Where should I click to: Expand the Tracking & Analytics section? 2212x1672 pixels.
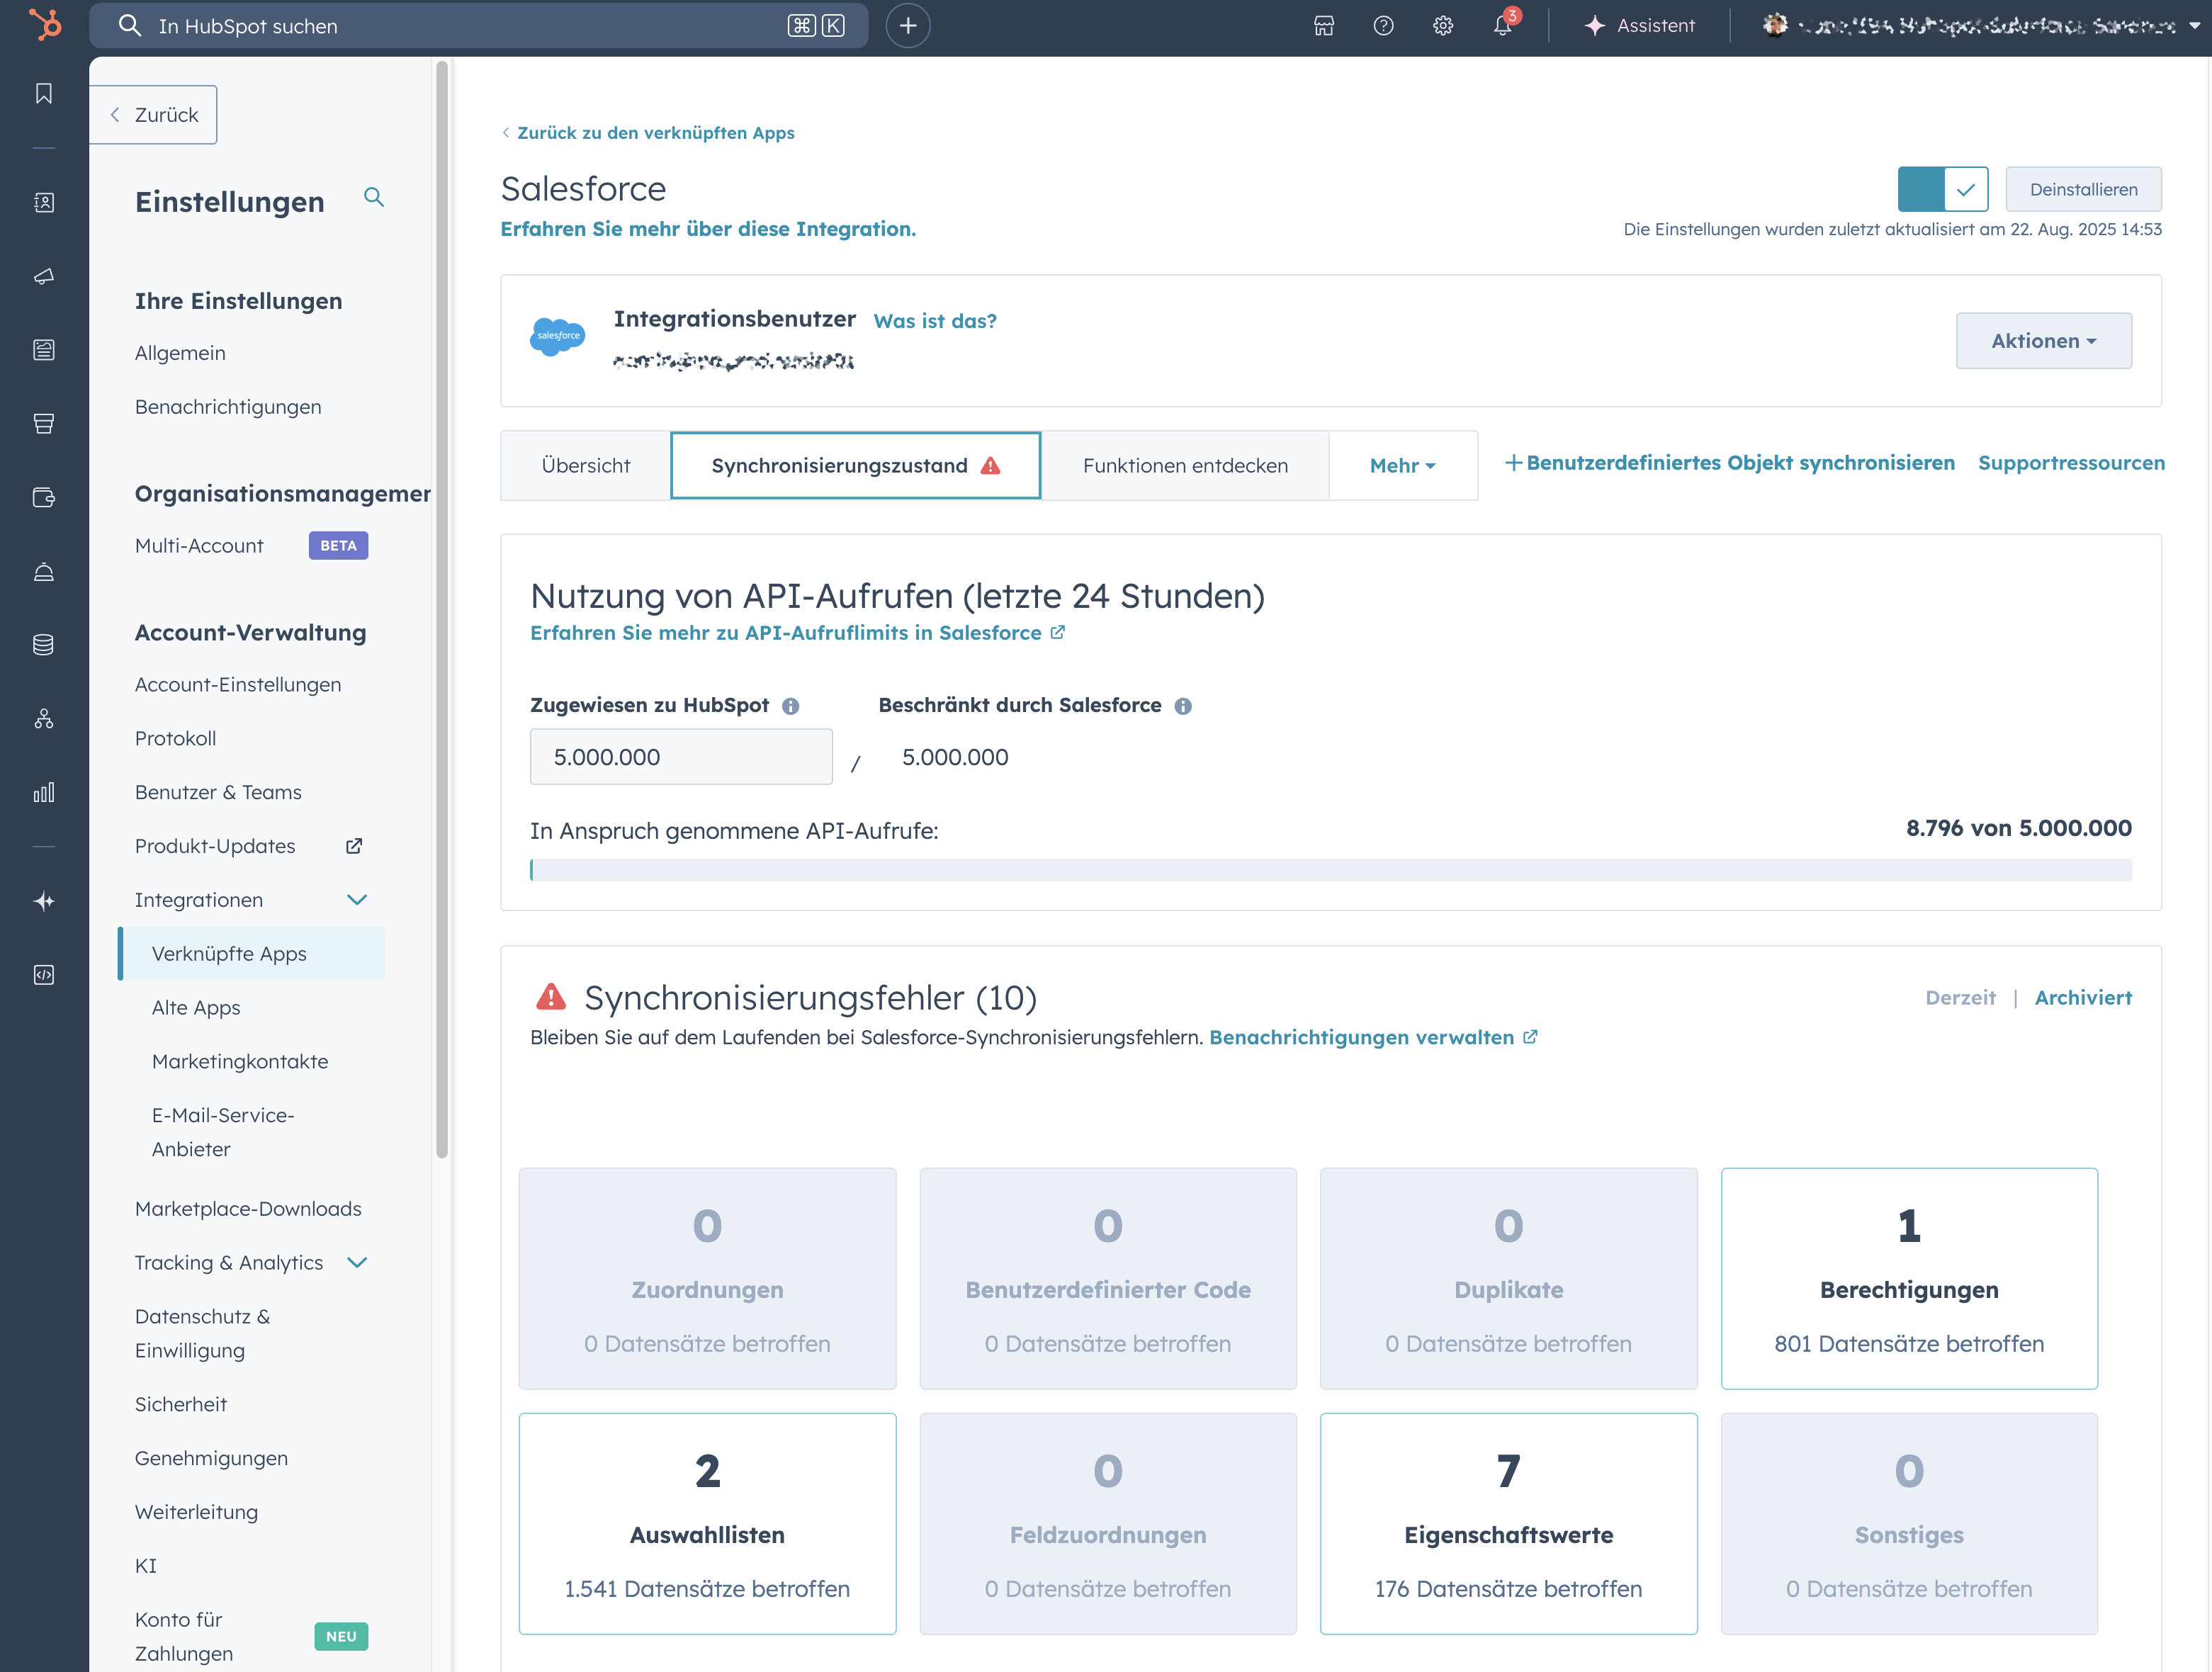coord(357,1262)
